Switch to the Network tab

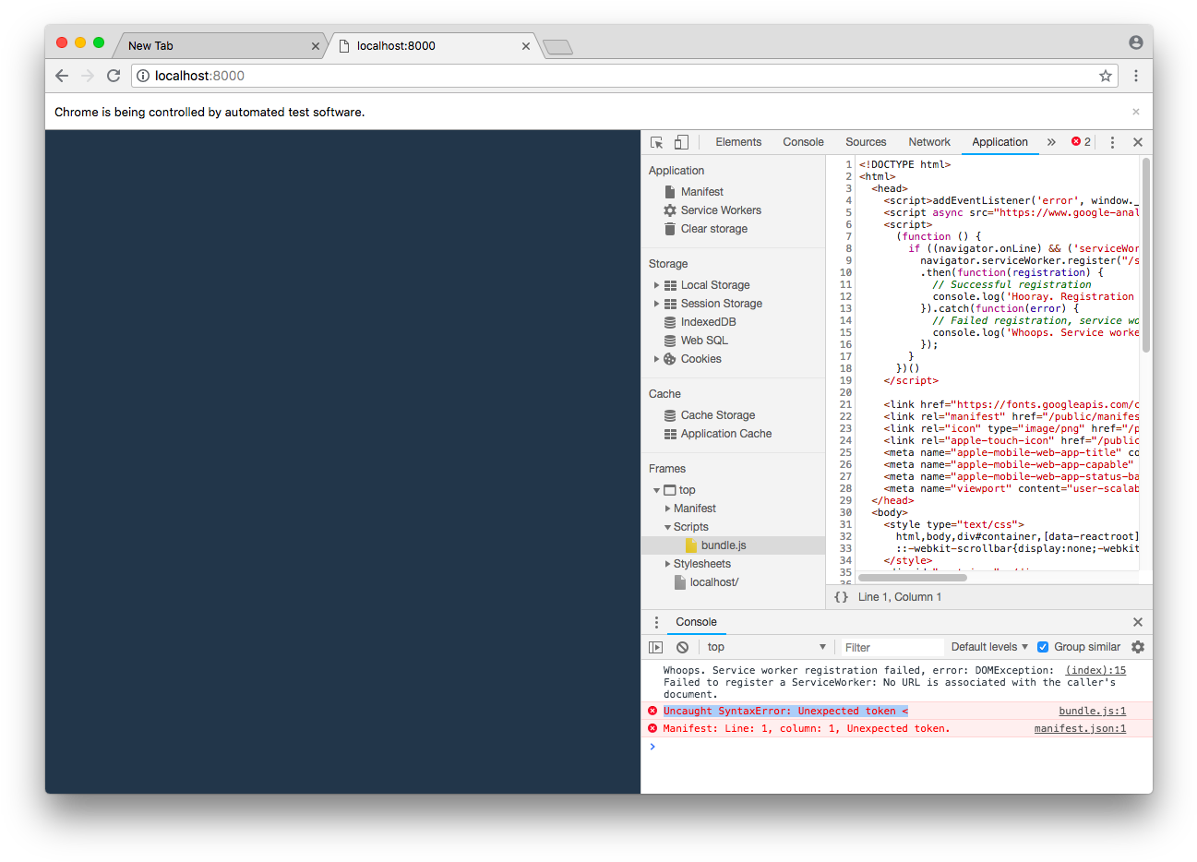(x=928, y=141)
